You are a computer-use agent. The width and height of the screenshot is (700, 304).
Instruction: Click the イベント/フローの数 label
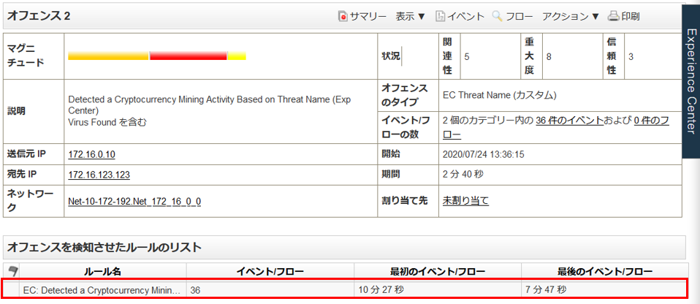406,126
